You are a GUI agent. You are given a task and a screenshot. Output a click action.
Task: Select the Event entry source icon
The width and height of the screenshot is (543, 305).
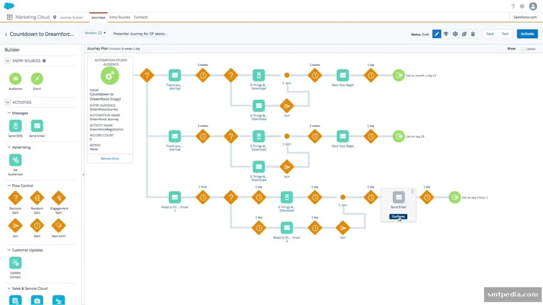[x=37, y=78]
